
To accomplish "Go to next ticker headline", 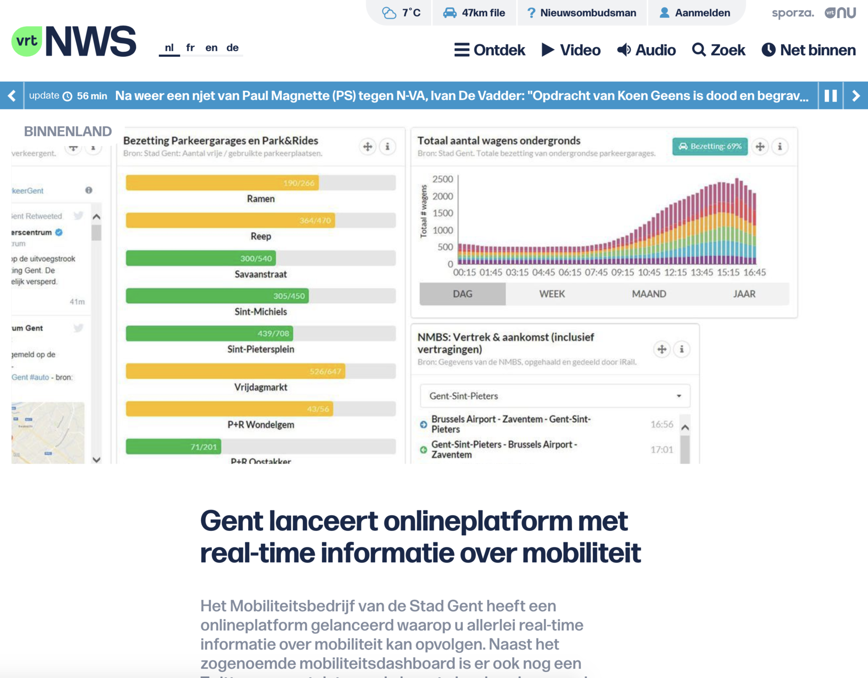I will point(856,95).
